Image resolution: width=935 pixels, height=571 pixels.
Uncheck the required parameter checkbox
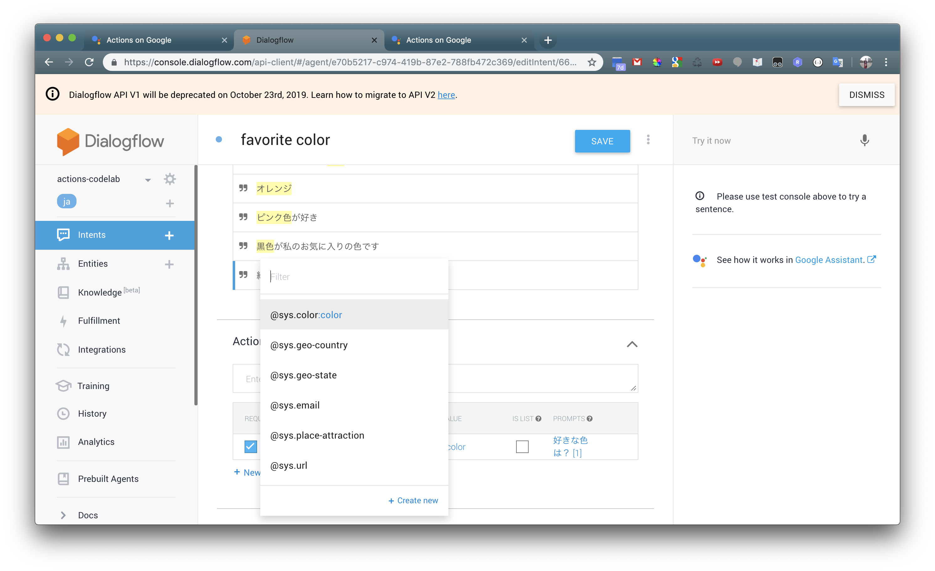pyautogui.click(x=251, y=446)
